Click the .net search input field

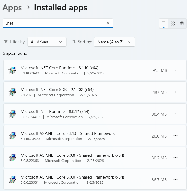point(58,23)
